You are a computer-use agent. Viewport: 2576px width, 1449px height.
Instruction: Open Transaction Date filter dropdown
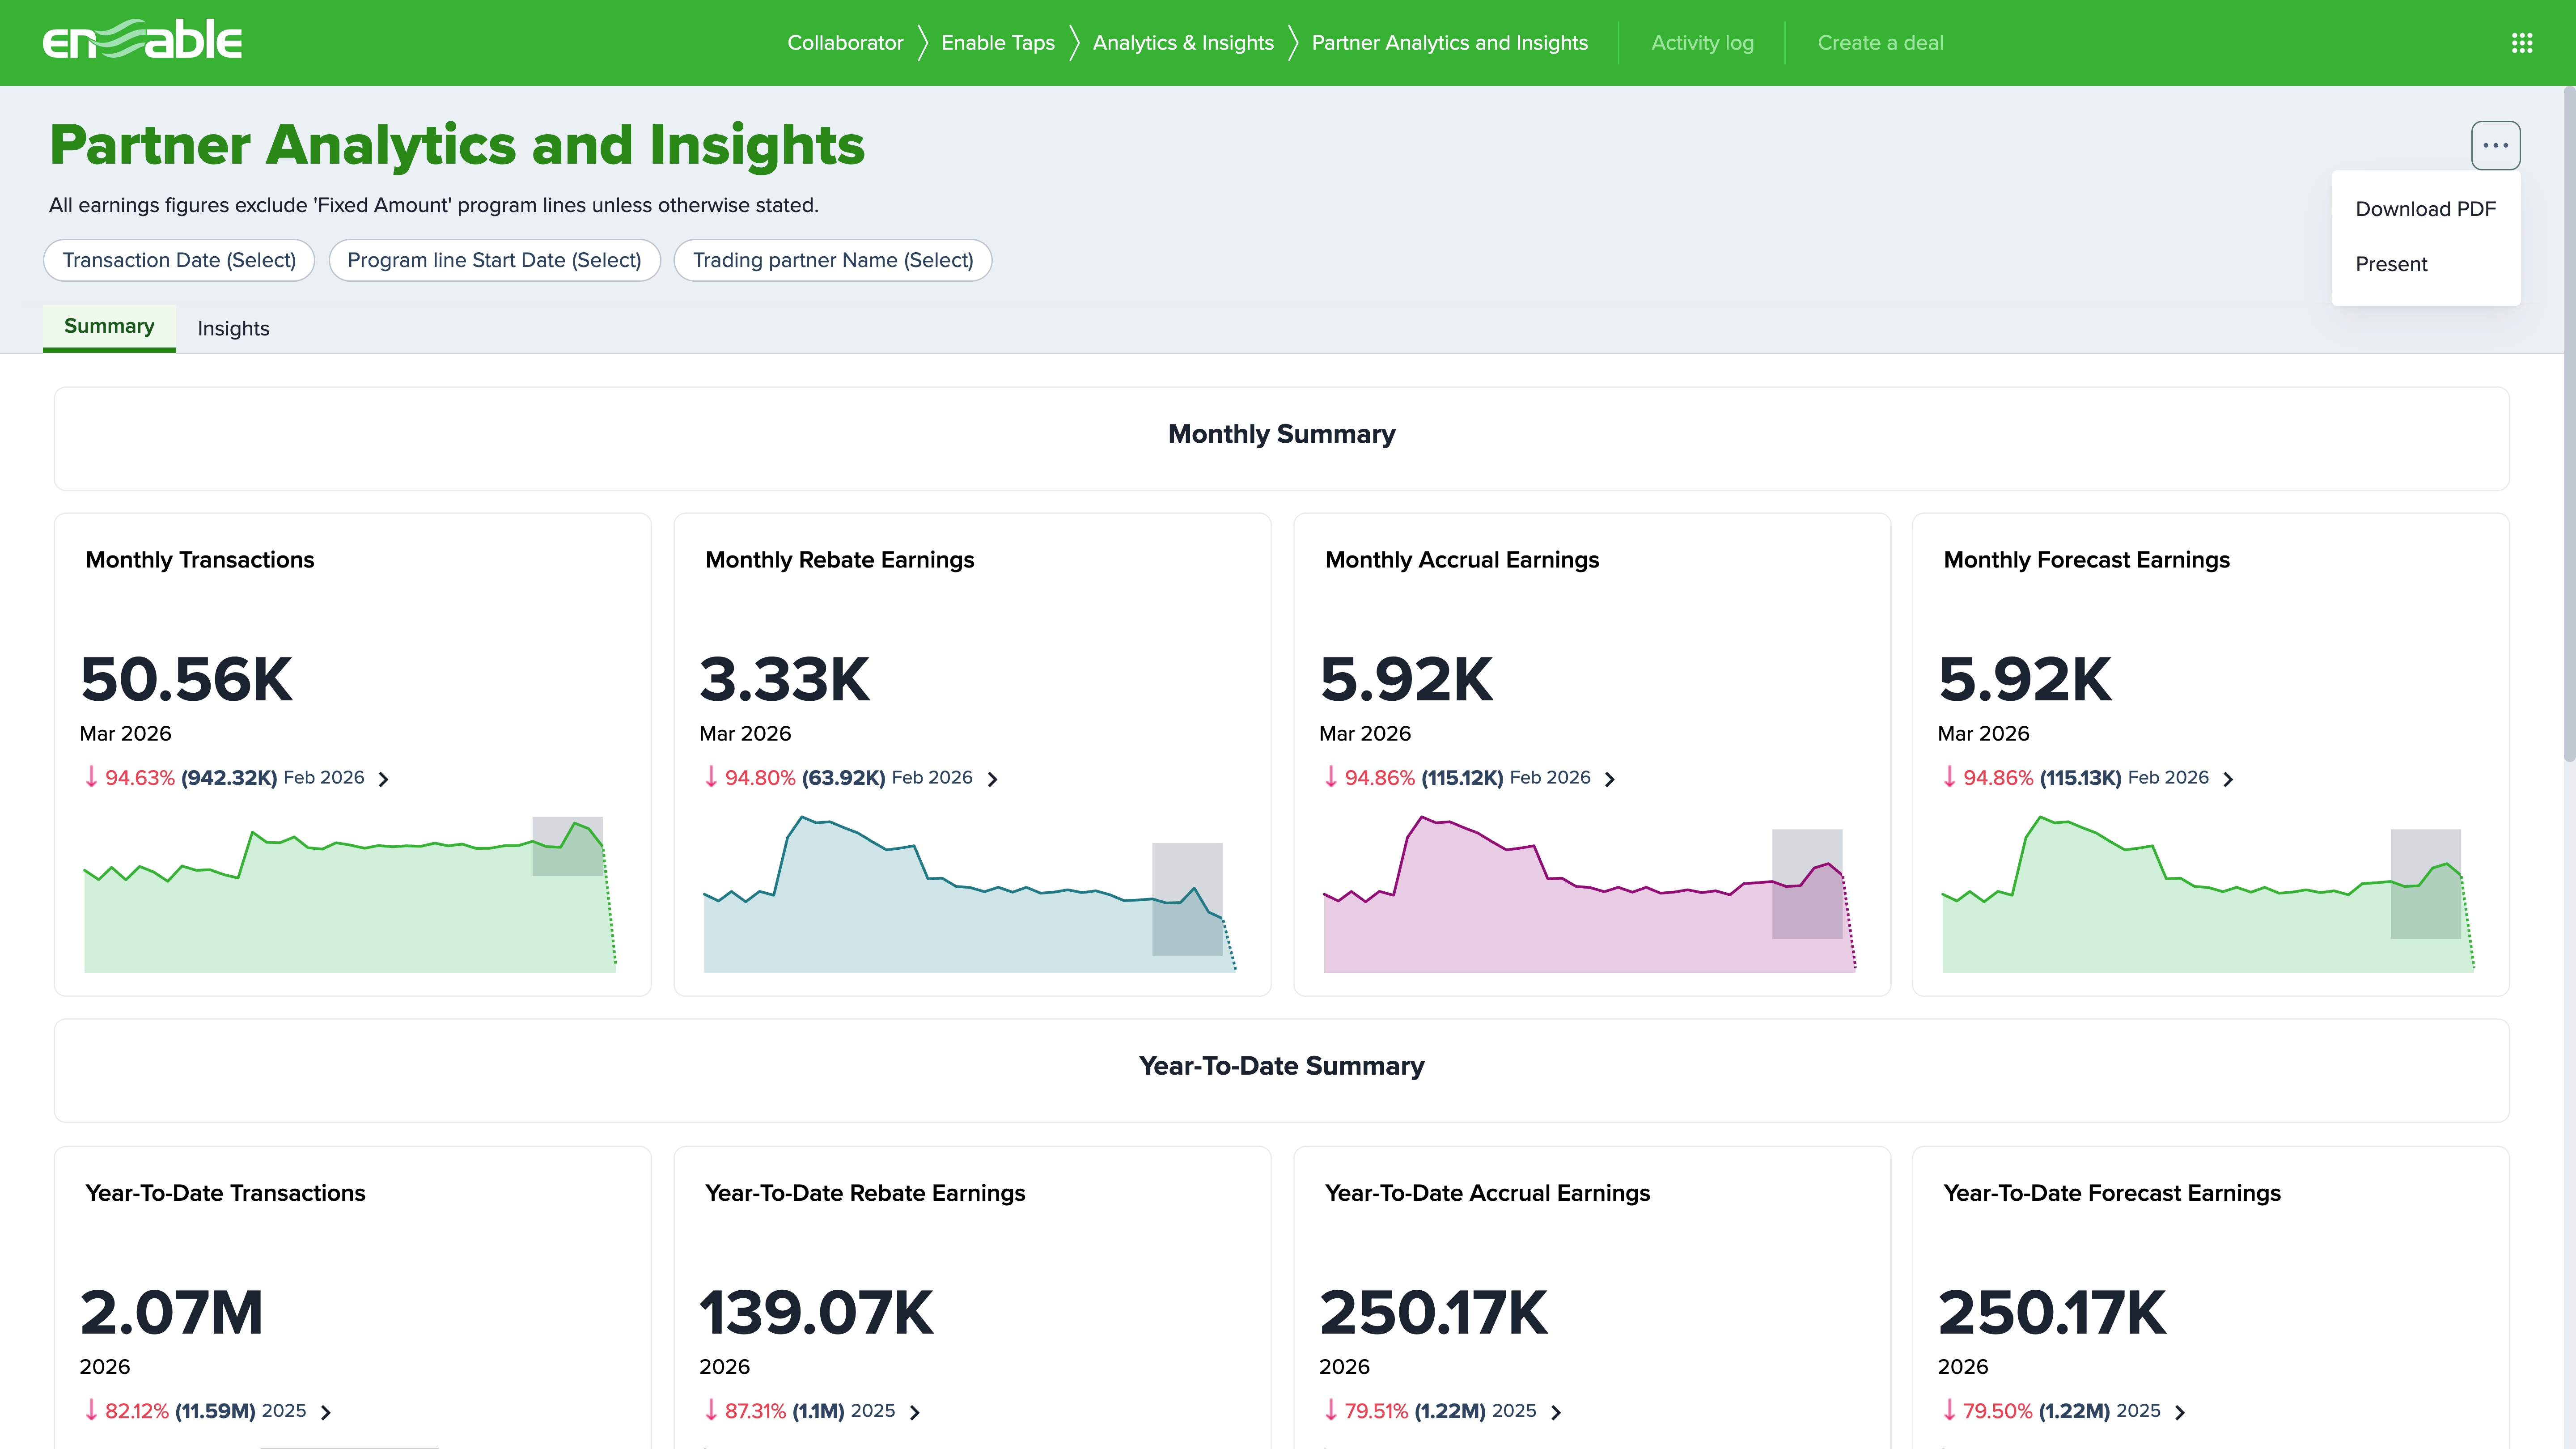click(x=179, y=260)
